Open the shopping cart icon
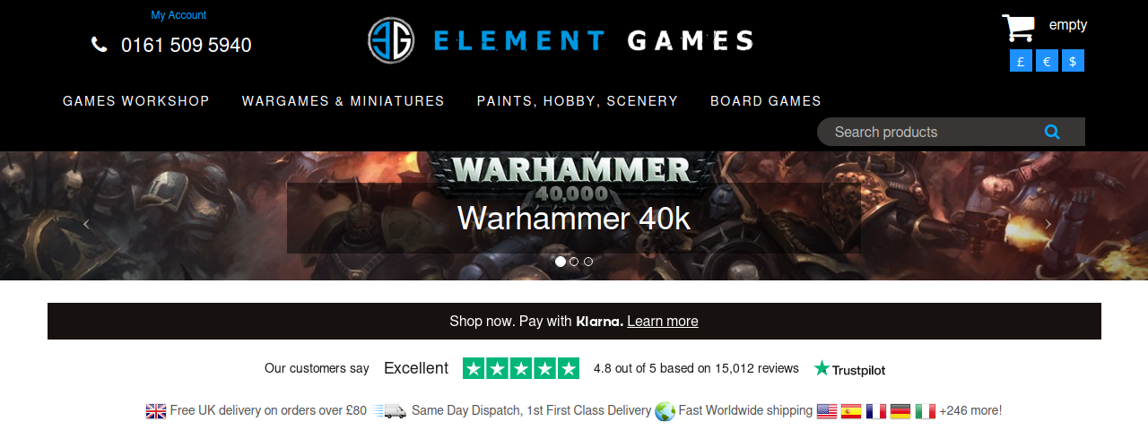 (1018, 28)
